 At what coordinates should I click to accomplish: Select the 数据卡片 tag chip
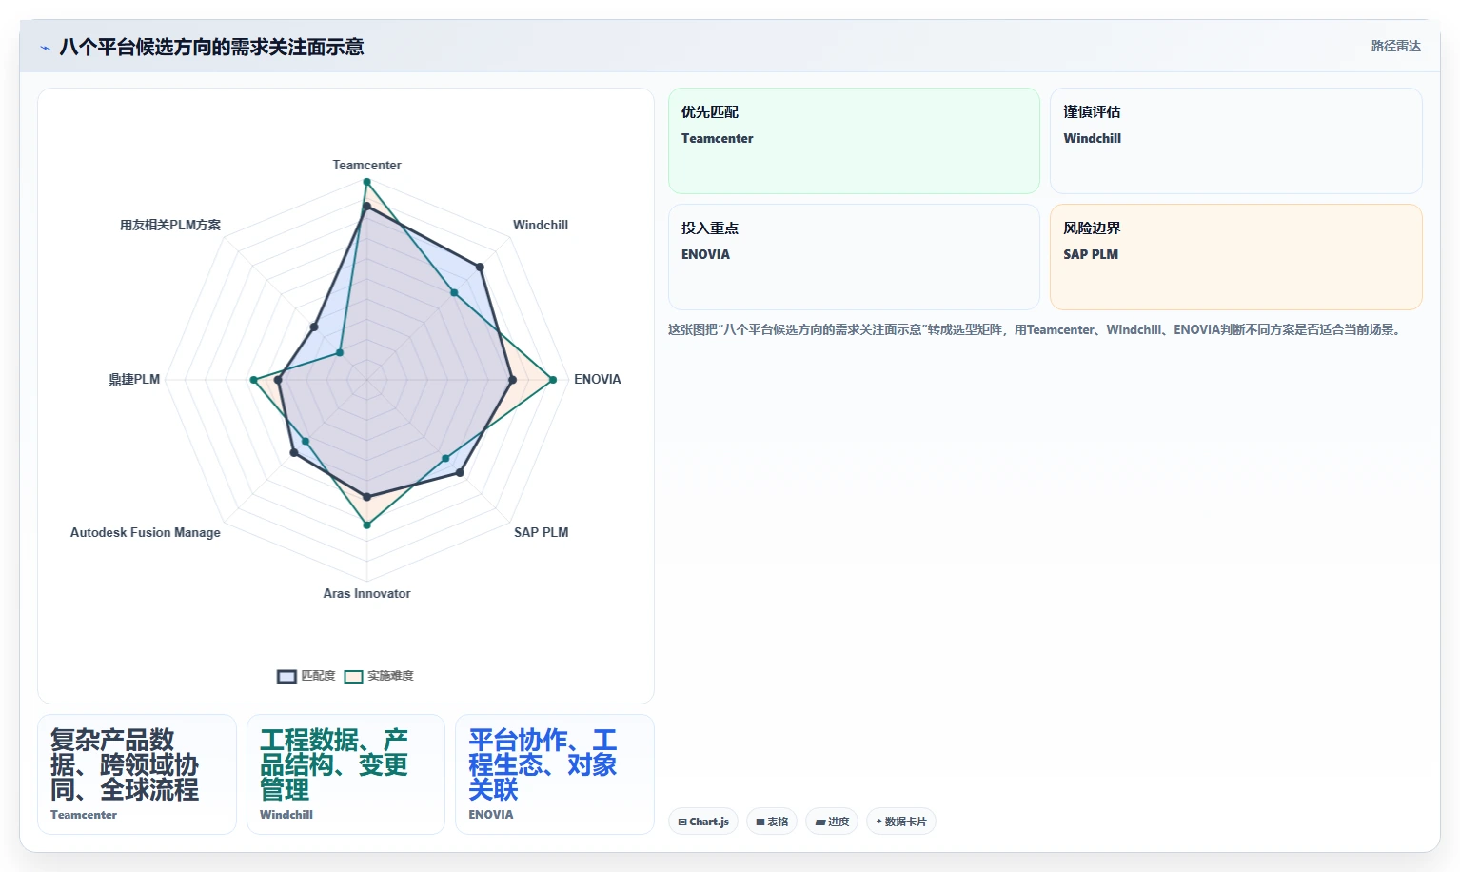point(901,822)
